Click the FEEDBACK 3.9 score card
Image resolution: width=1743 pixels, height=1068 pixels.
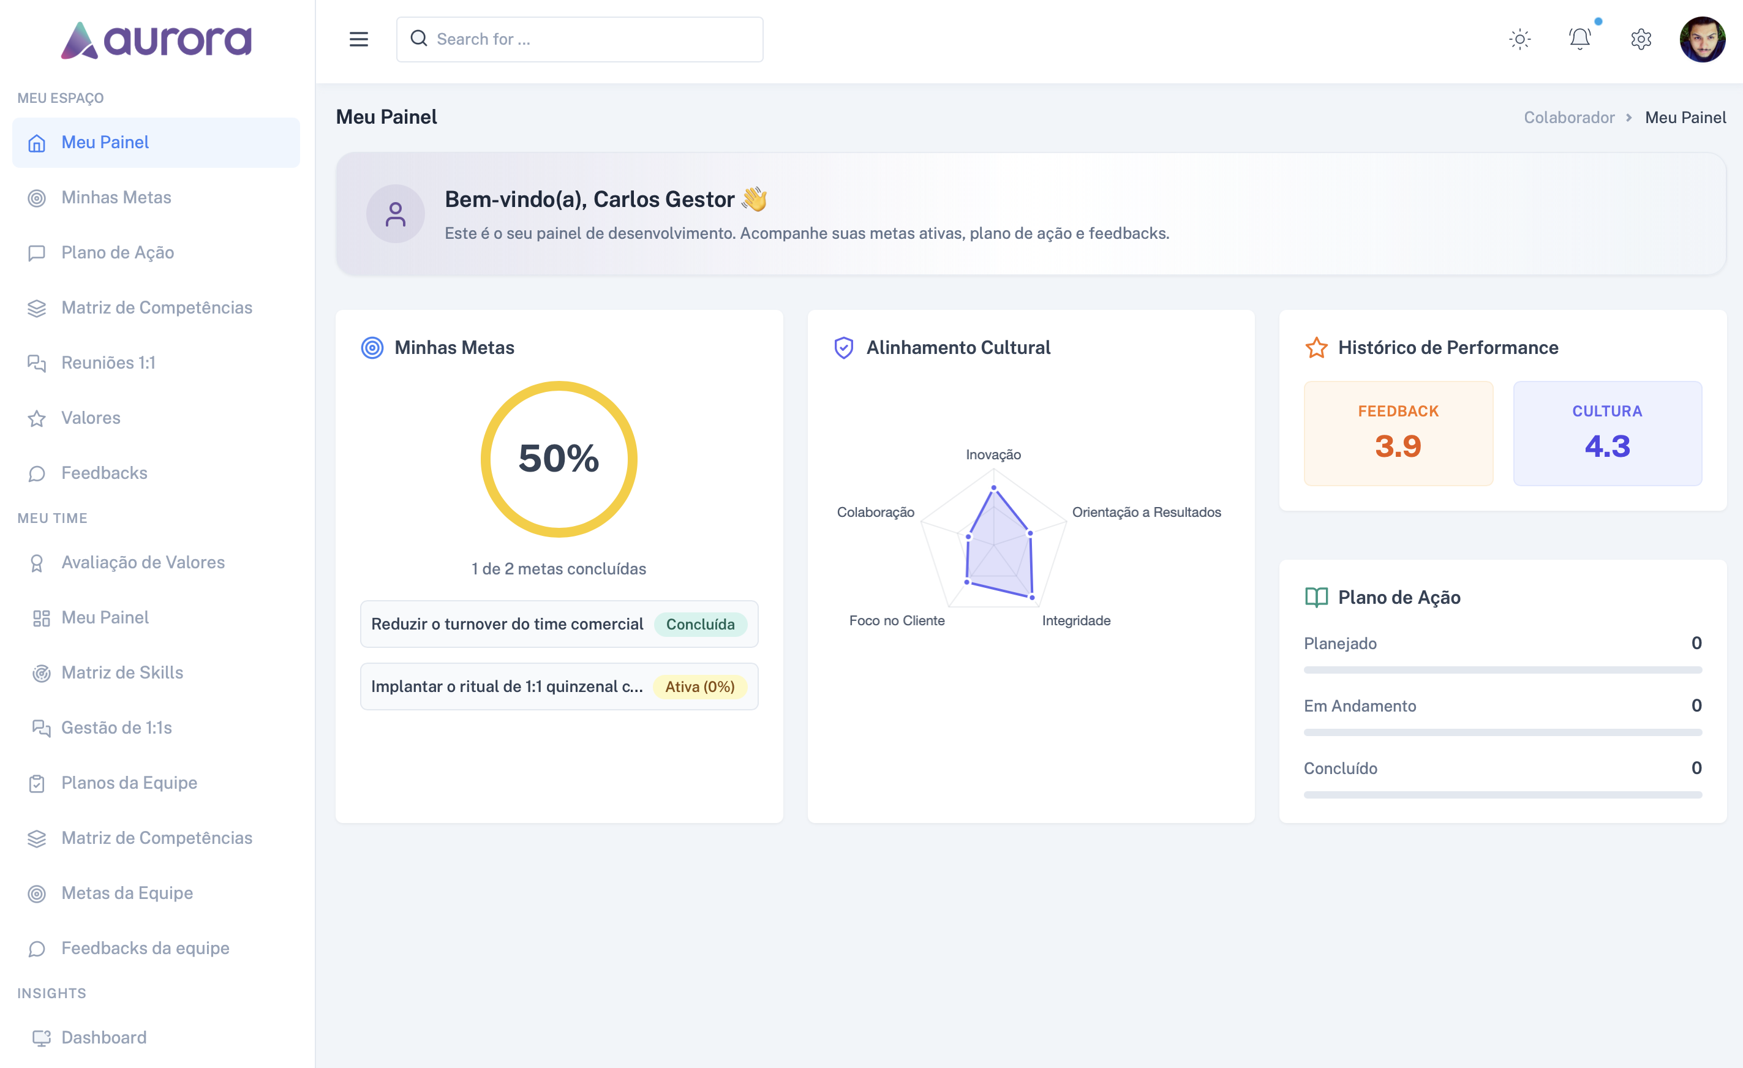pyautogui.click(x=1398, y=433)
